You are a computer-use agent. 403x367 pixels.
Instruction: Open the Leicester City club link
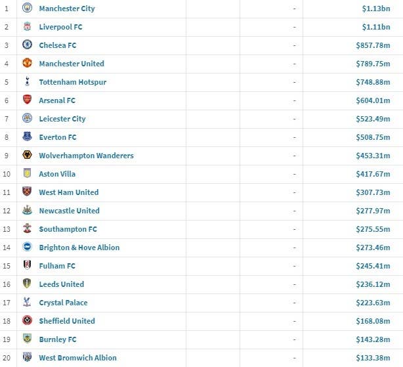click(62, 119)
